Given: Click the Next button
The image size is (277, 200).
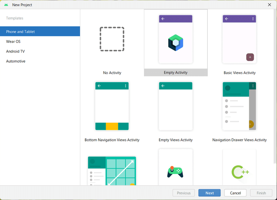Looking at the screenshot, I should tap(209, 193).
